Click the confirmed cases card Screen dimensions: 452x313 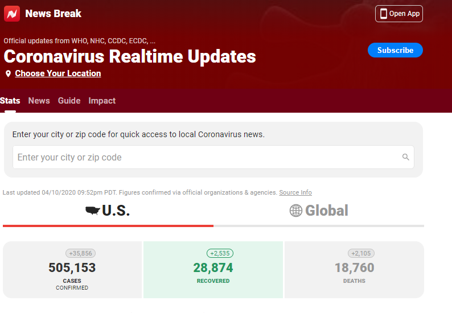click(x=72, y=269)
